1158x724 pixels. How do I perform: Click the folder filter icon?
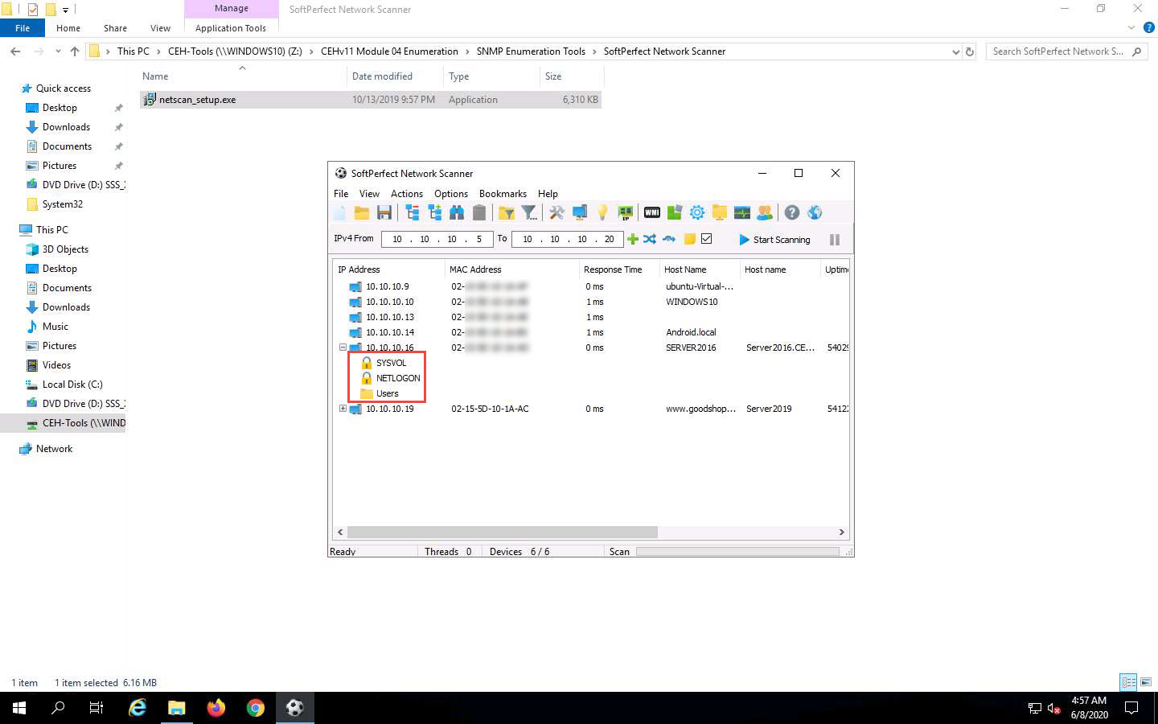[x=507, y=212]
